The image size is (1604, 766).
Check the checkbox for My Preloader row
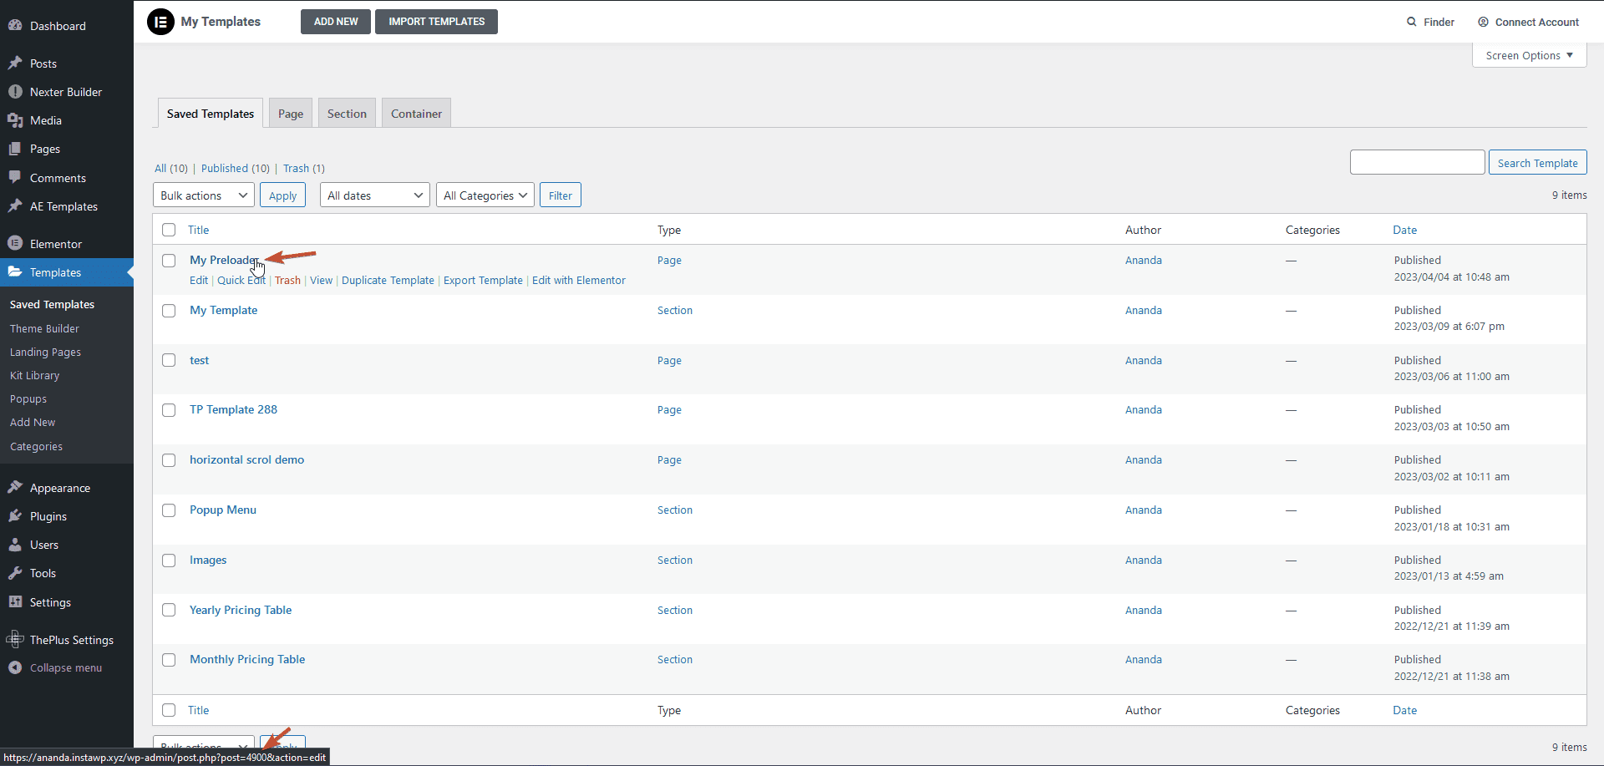tap(168, 261)
